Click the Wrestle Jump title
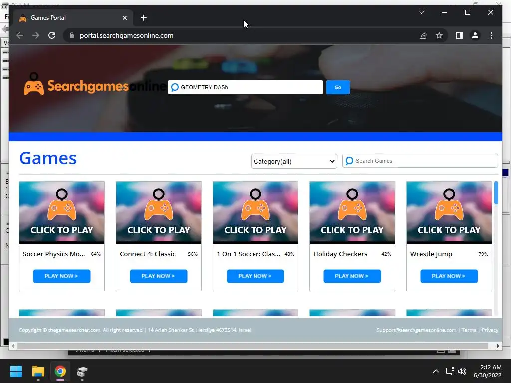This screenshot has height=383, width=511. tap(431, 254)
